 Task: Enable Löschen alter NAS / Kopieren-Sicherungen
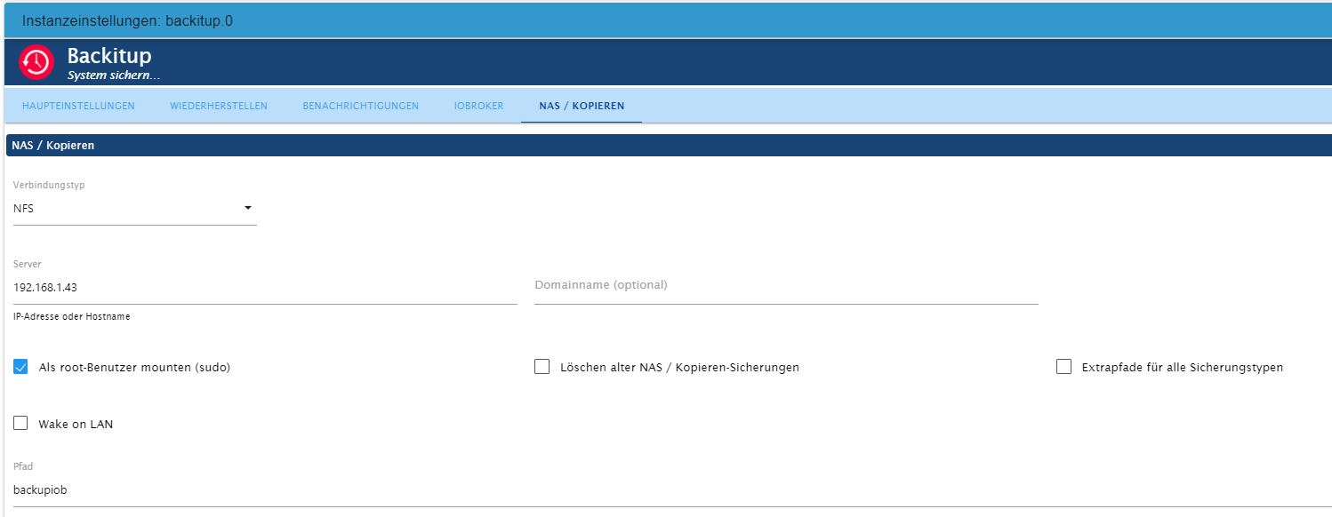(542, 367)
